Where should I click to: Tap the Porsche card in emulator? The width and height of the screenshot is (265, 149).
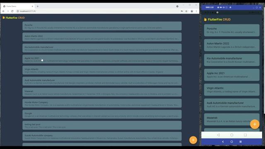coord(232,30)
